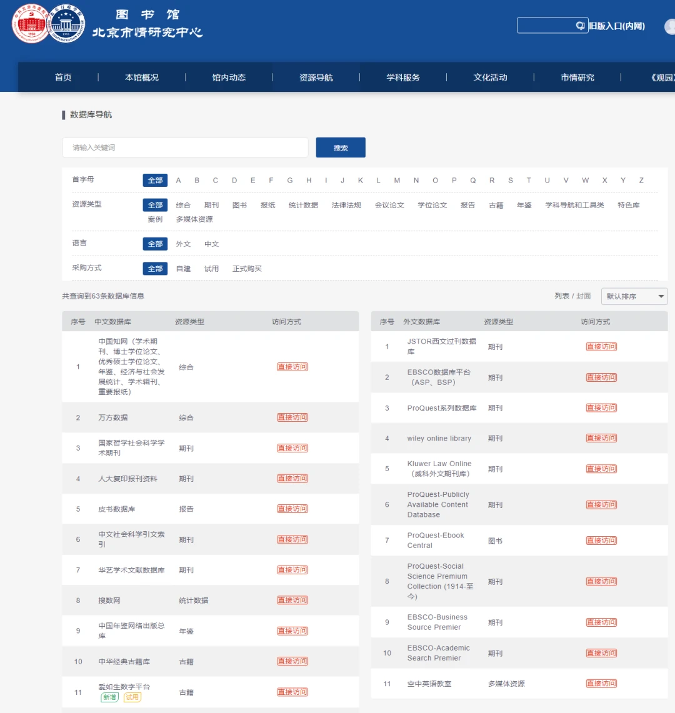Open 华艺学术文献数据库 entry
675x713 pixels.
coord(131,570)
